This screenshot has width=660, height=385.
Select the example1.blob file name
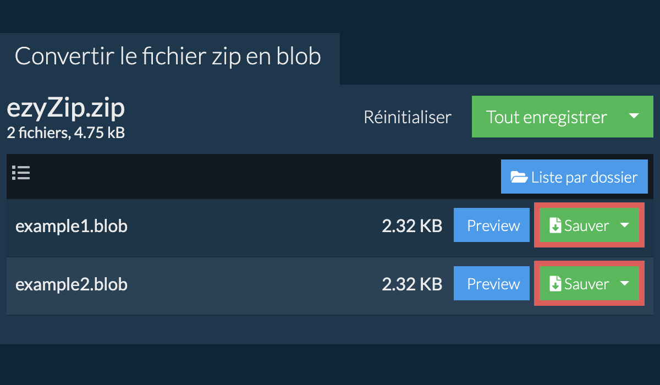71,226
